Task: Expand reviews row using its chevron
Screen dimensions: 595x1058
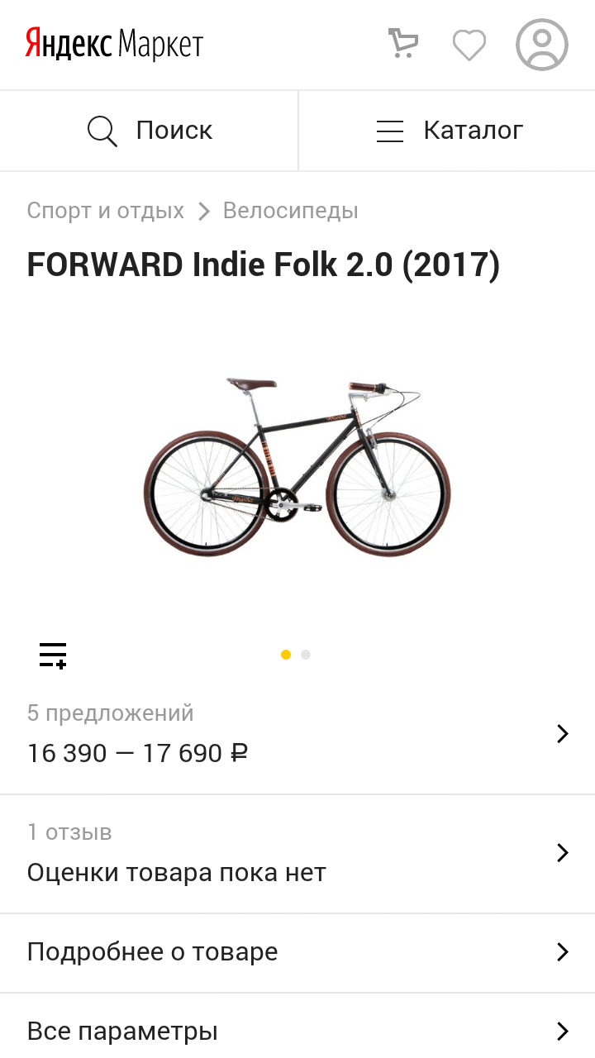Action: click(x=563, y=852)
